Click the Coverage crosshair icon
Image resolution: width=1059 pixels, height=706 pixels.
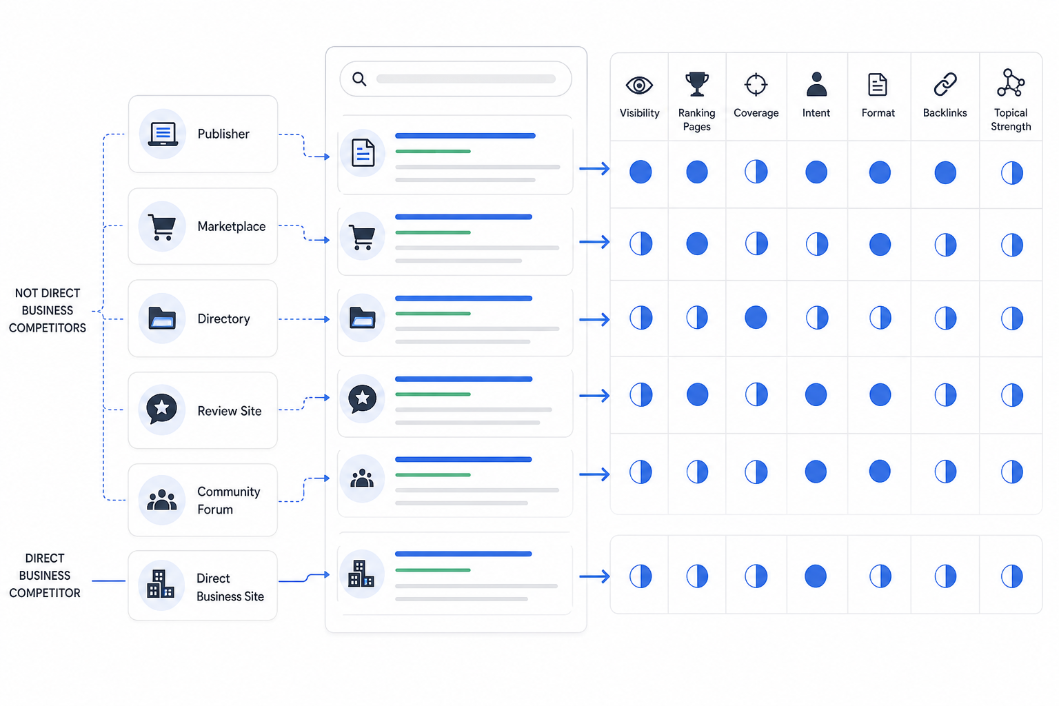(756, 85)
